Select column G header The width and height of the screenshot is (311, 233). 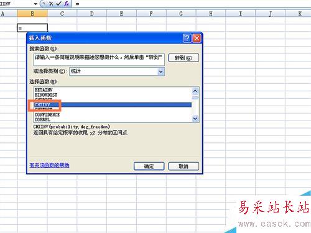181,14
